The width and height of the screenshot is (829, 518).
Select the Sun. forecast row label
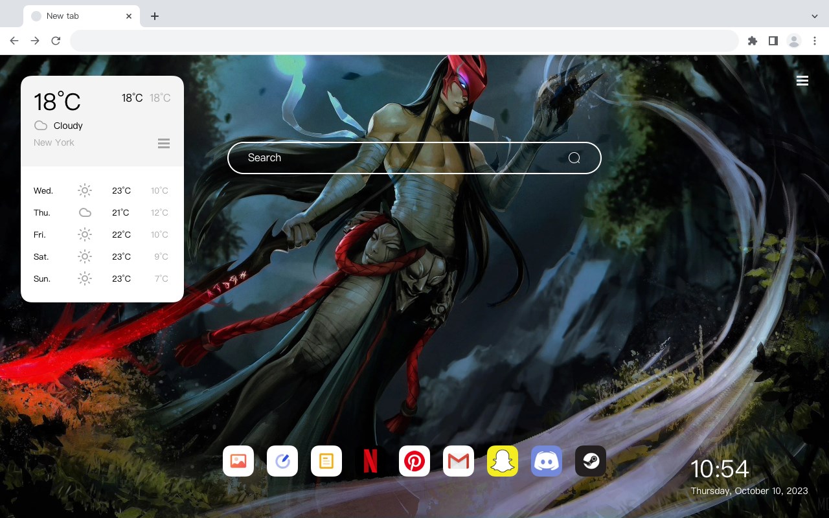[x=42, y=279]
